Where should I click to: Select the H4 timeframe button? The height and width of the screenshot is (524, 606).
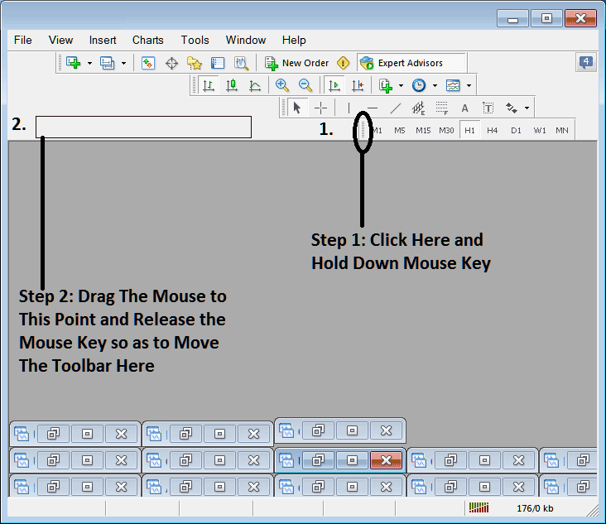[x=493, y=130]
